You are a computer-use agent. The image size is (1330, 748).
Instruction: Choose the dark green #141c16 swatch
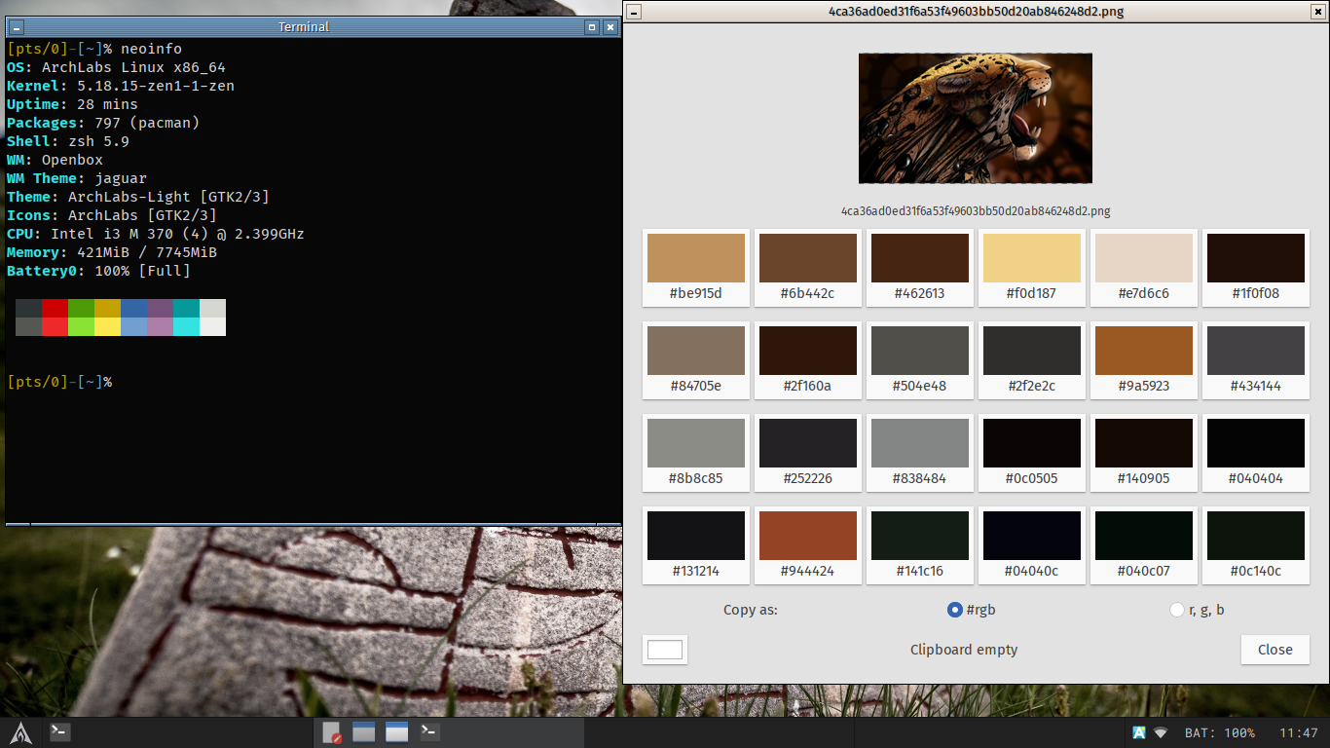tap(920, 545)
